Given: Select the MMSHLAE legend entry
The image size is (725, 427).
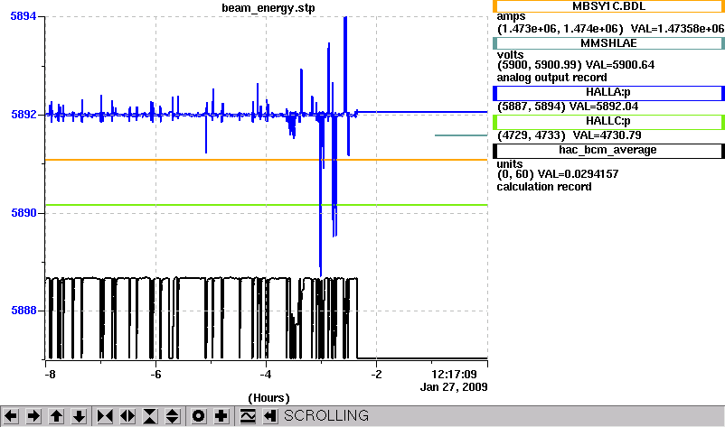Looking at the screenshot, I should click(x=608, y=43).
